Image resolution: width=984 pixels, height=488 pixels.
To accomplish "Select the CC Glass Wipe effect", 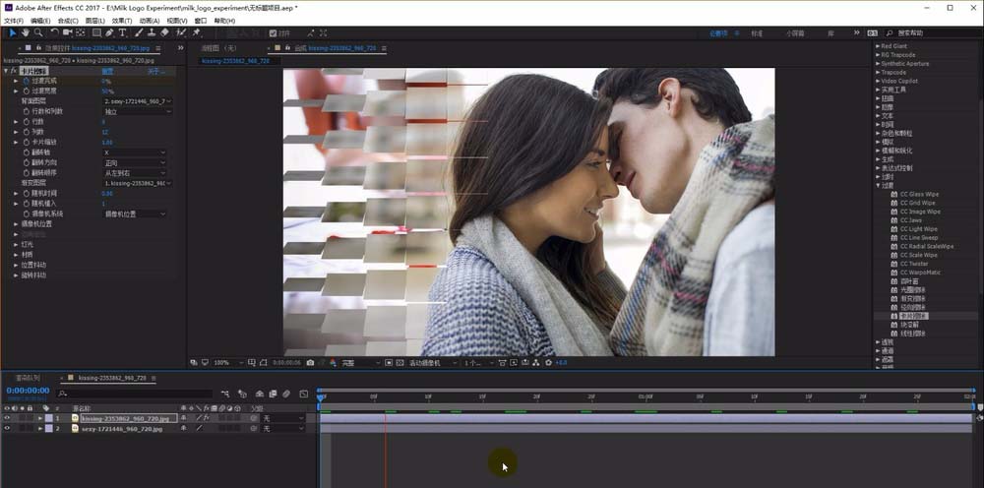I will pyautogui.click(x=917, y=194).
